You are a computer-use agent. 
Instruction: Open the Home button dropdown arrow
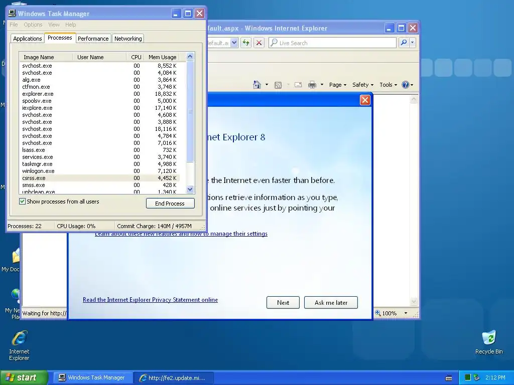[x=267, y=85]
